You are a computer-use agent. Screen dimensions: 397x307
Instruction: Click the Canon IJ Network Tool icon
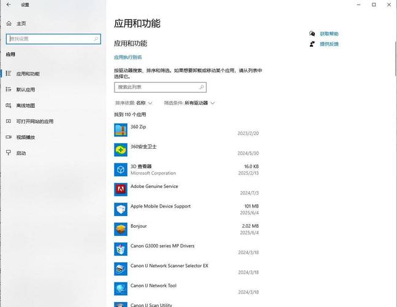121,289
